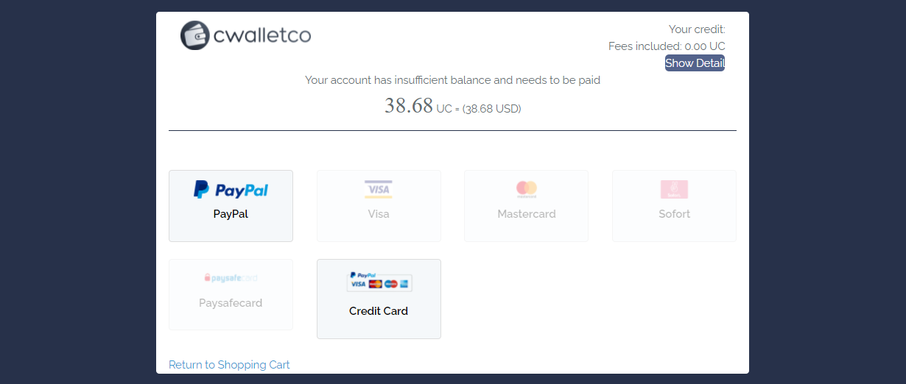Image resolution: width=906 pixels, height=384 pixels.
Task: Click the Mastercard circles icon
Action: tap(527, 190)
